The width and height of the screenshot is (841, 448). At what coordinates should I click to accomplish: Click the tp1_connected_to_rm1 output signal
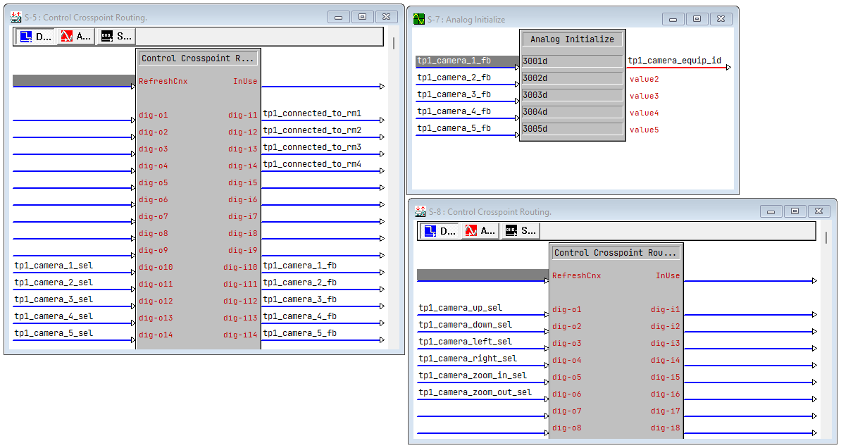(x=312, y=113)
